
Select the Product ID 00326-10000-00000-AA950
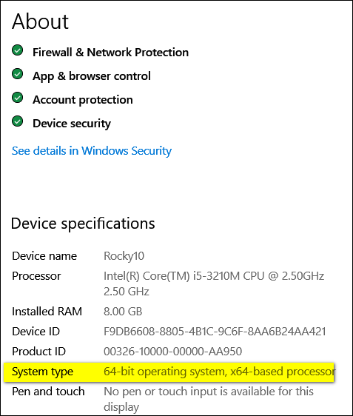click(172, 352)
